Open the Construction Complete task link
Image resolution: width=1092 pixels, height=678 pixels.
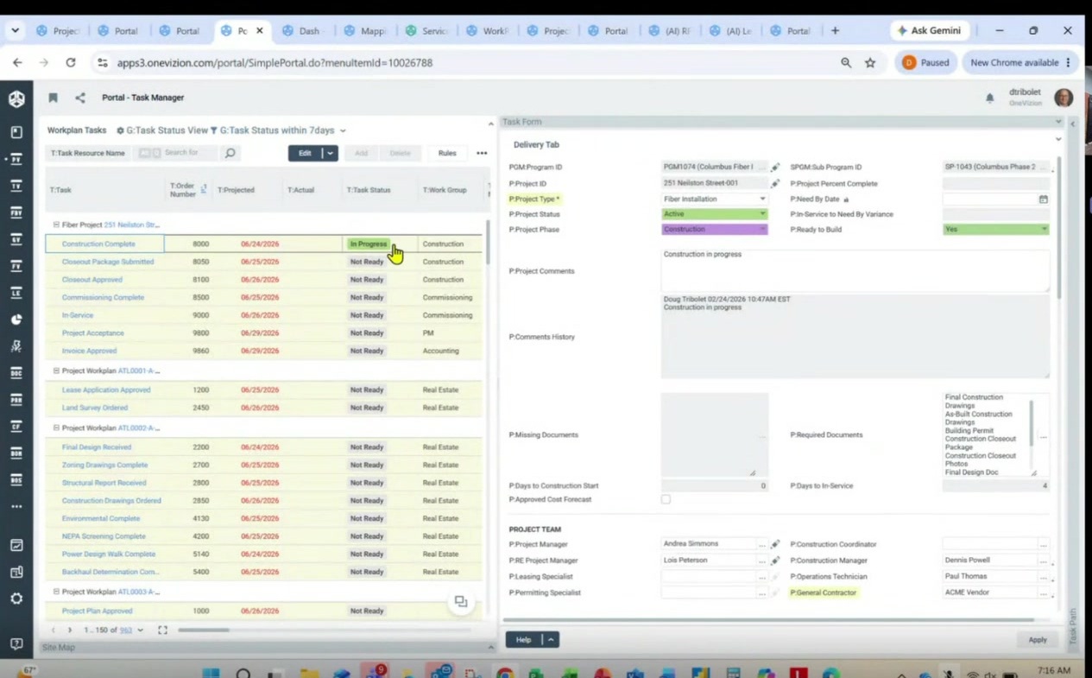pos(98,244)
